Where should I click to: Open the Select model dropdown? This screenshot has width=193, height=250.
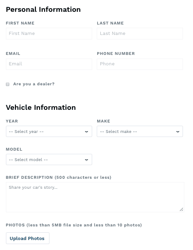coord(49,159)
